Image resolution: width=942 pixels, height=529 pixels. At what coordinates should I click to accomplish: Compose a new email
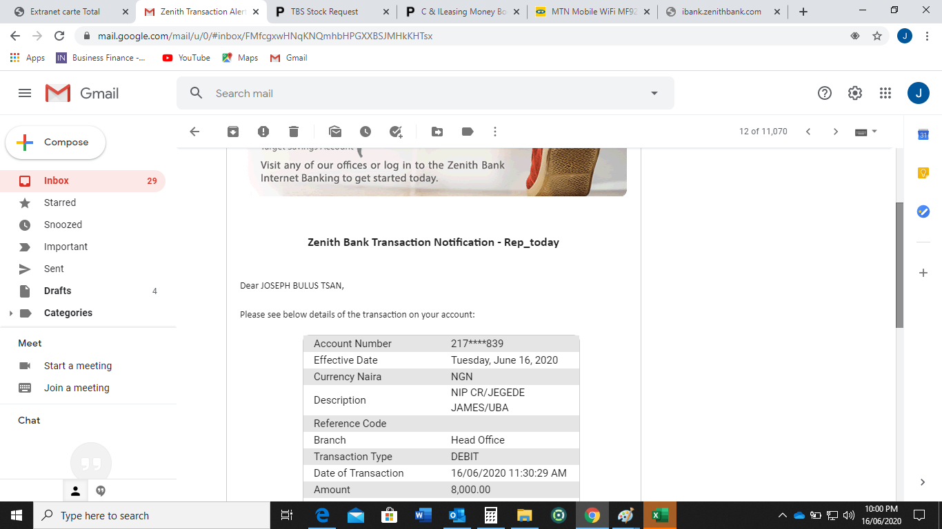coord(56,143)
